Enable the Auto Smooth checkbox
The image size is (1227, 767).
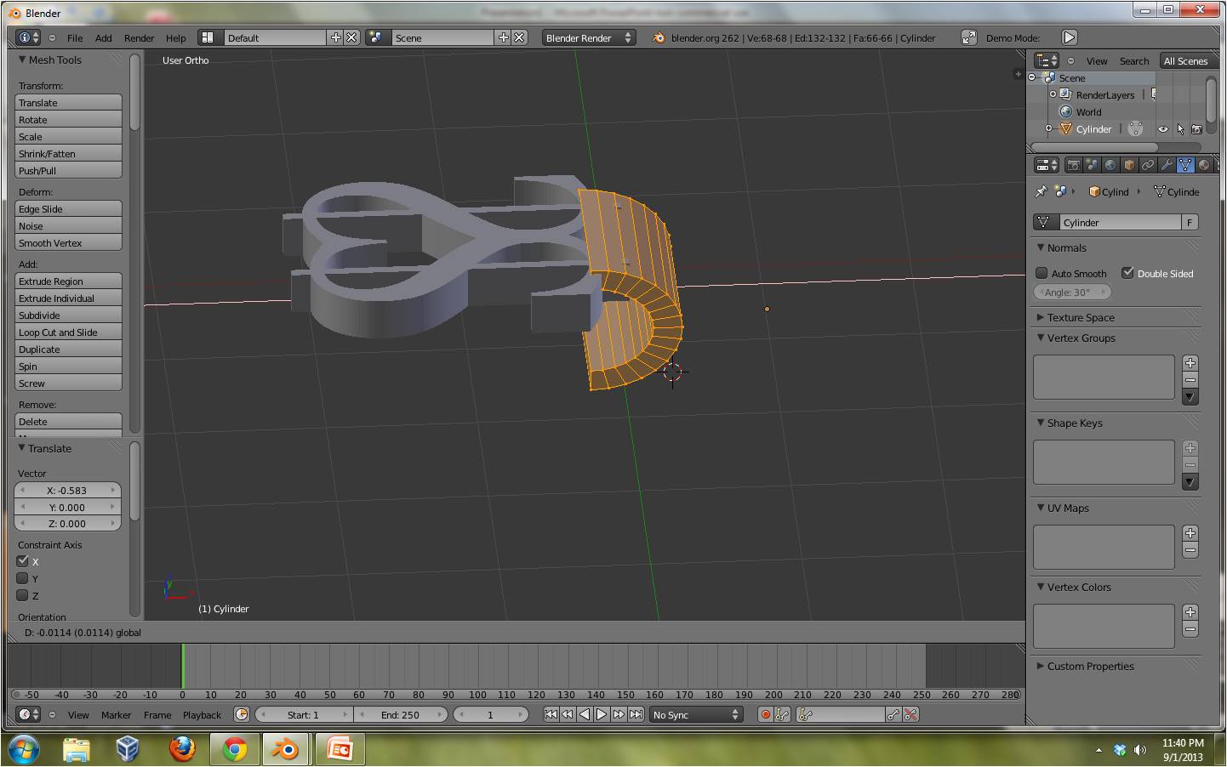pos(1042,273)
